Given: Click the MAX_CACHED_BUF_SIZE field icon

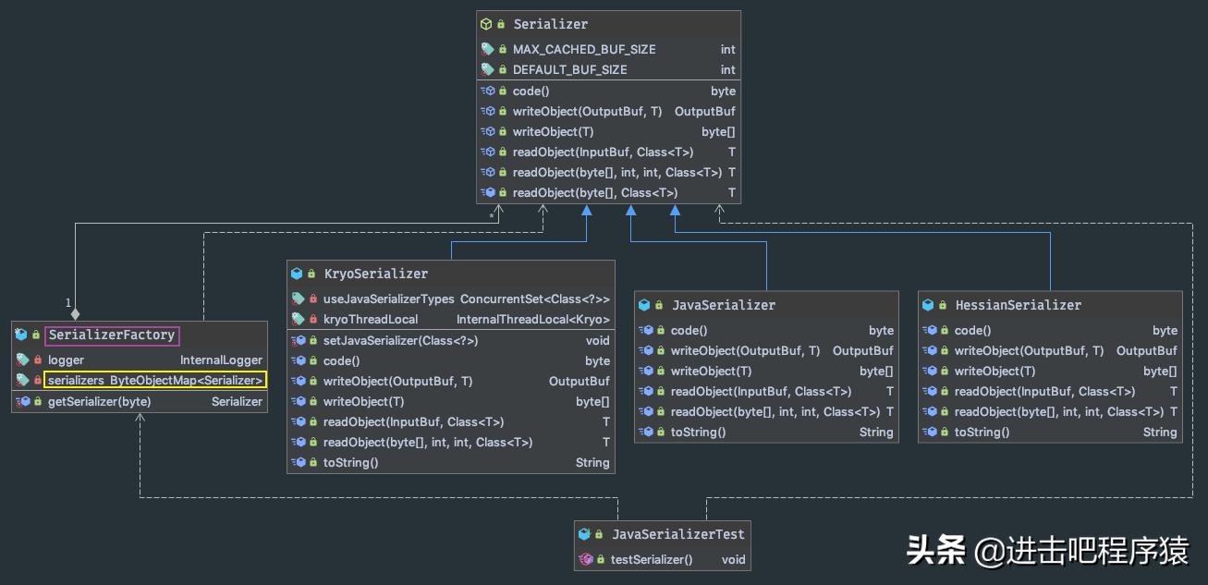Looking at the screenshot, I should (487, 49).
